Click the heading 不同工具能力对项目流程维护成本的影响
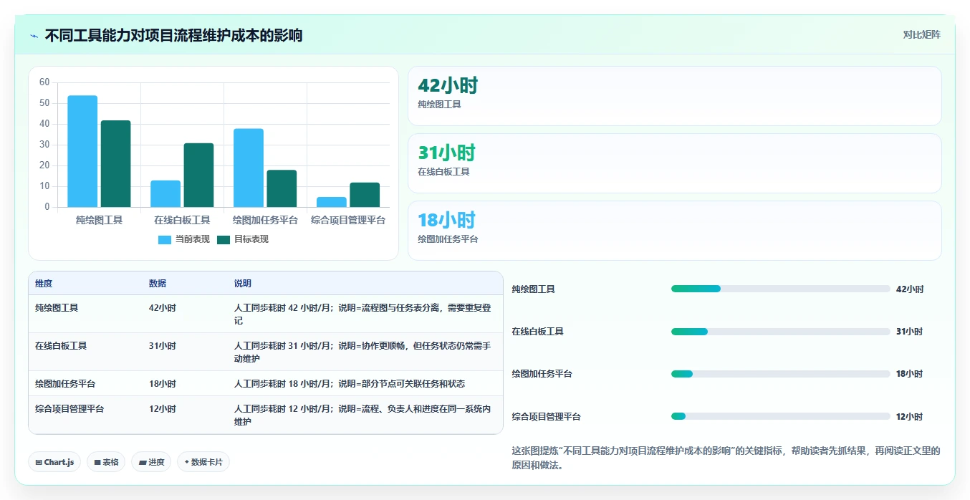This screenshot has height=500, width=970. [173, 35]
